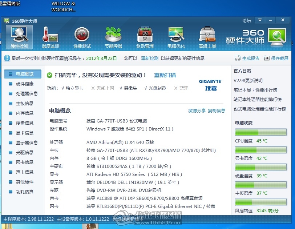Click the 技嘉 GA-770T-USB3 台式电脑 model text
The image size is (295, 229).
(117, 121)
